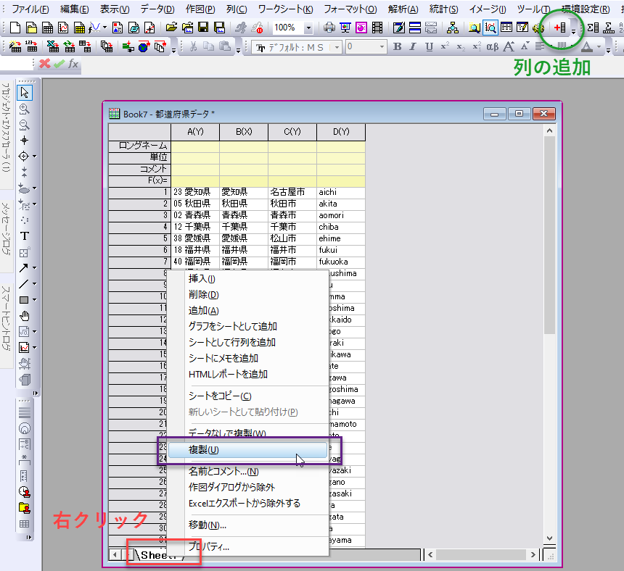The image size is (624, 571).
Task: Click the vertical scrollbar up arrow
Action: [x=549, y=130]
